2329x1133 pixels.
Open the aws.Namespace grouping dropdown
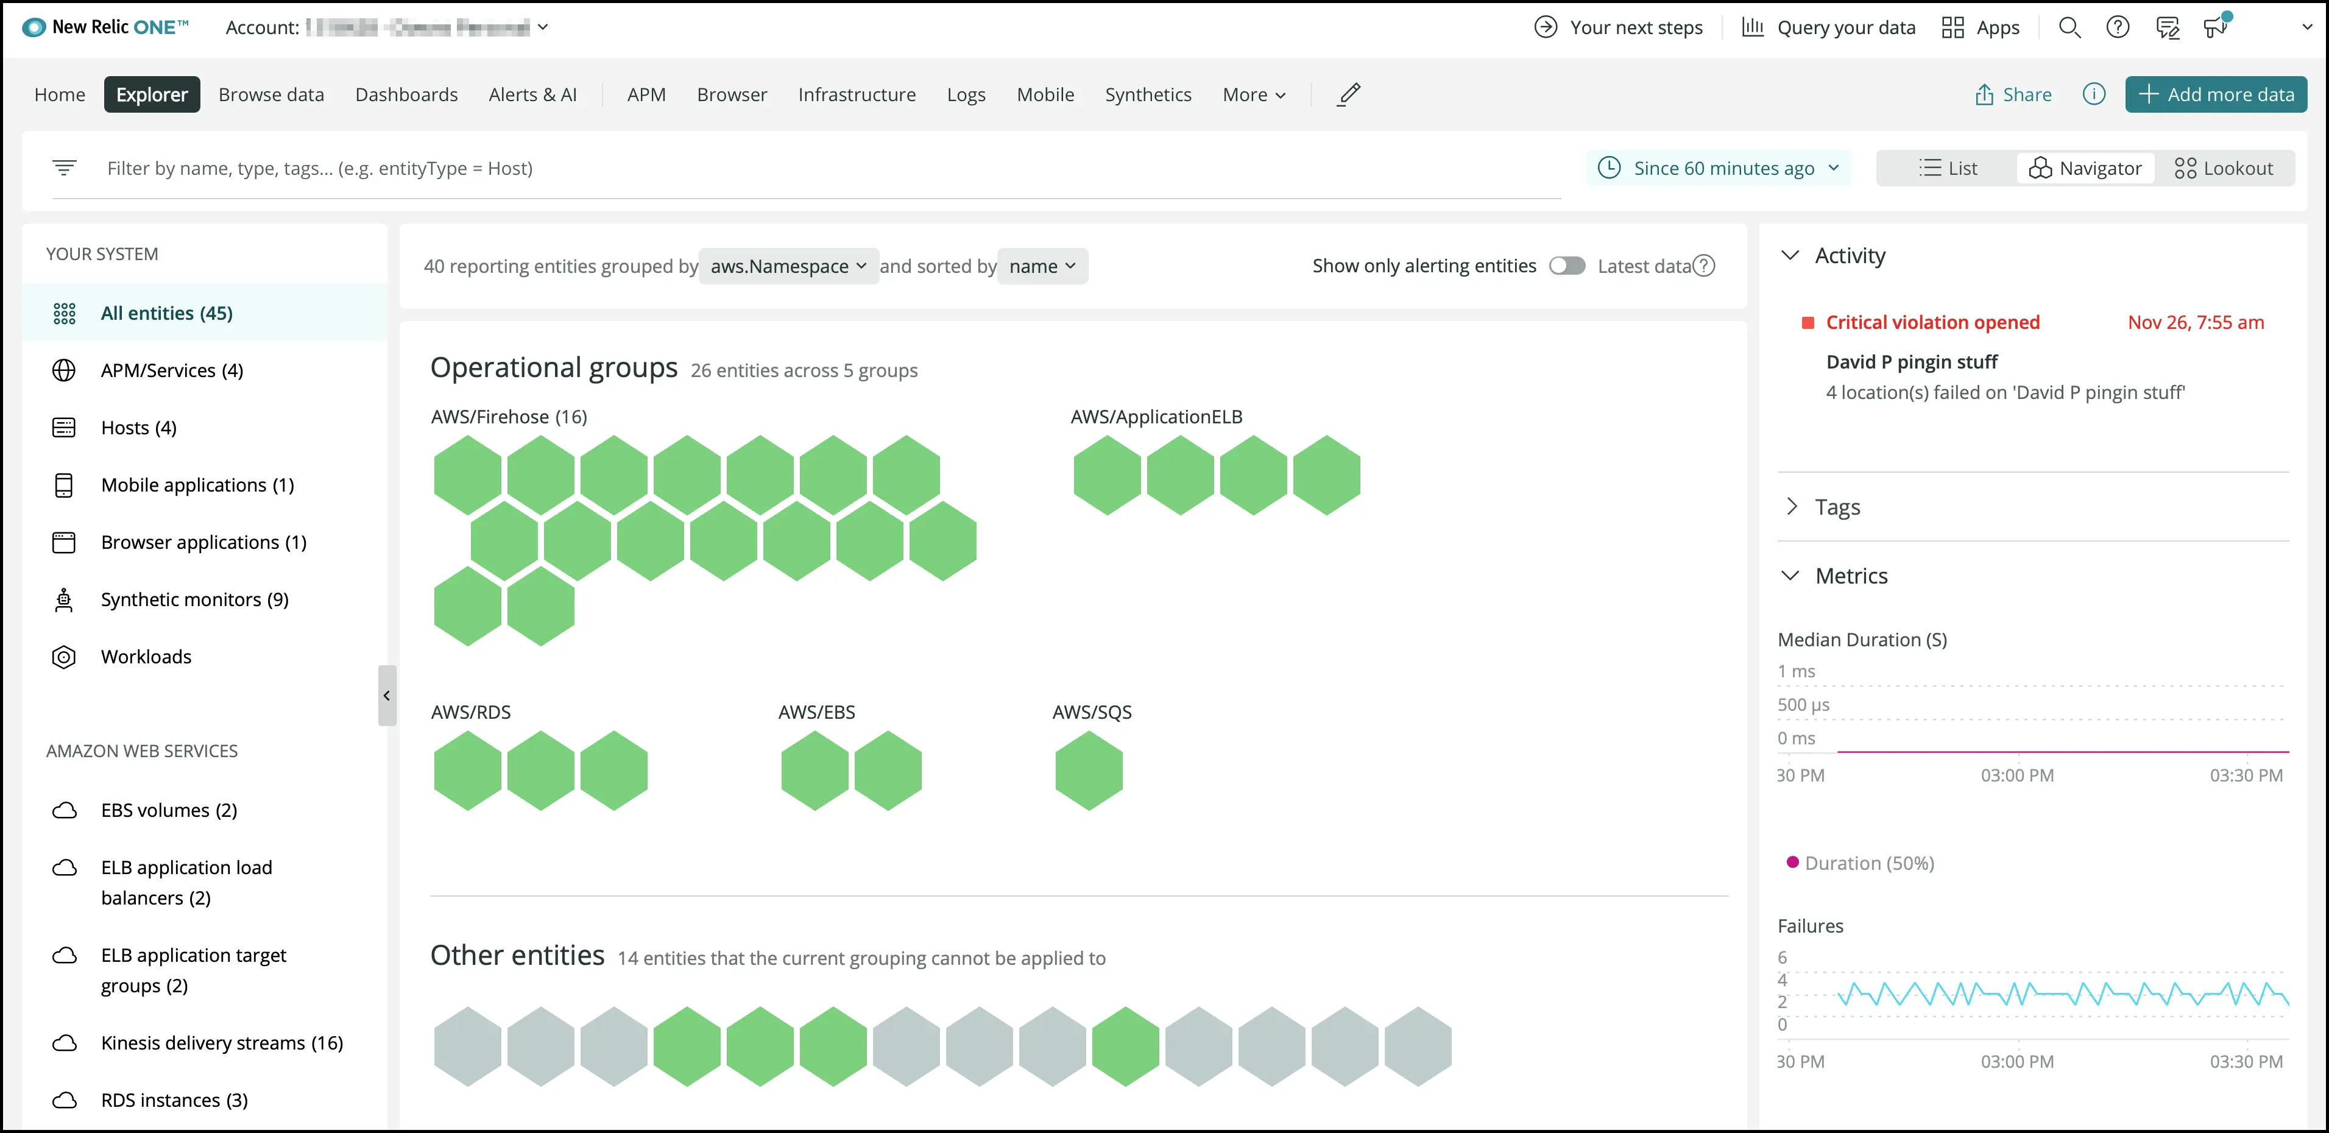[788, 266]
